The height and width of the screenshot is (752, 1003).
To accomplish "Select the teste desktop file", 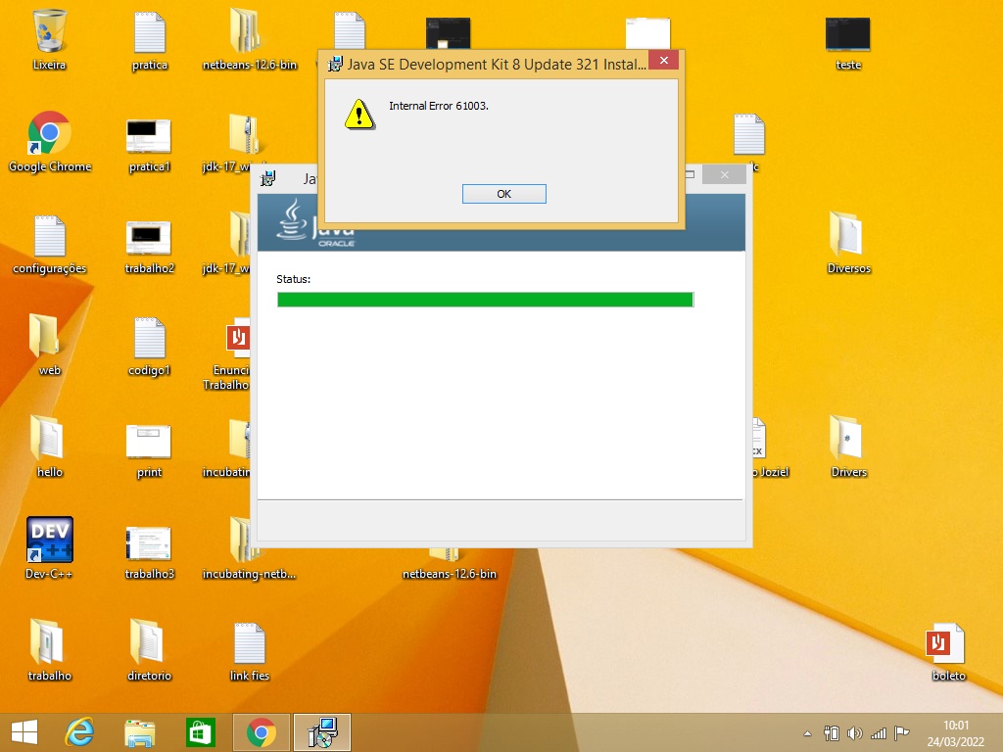I will tap(848, 42).
